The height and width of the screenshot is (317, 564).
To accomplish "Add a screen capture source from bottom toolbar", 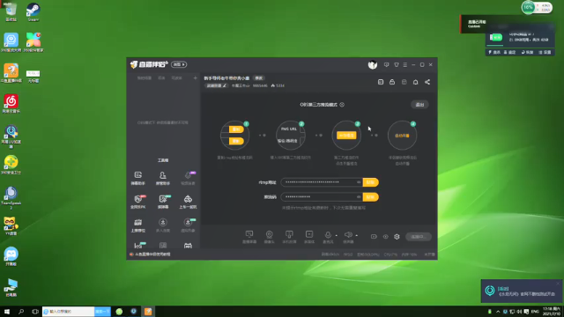I will coord(249,237).
